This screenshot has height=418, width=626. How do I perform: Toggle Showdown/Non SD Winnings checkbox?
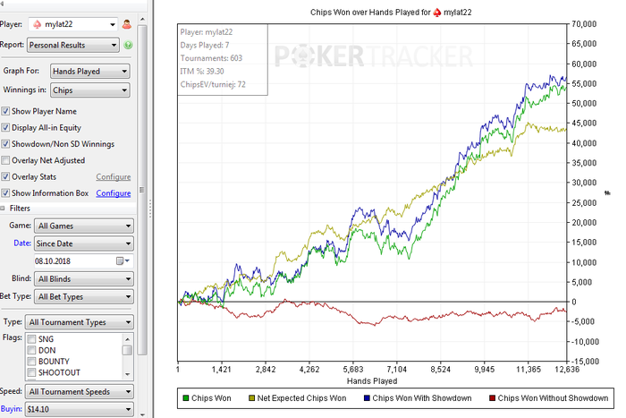point(5,144)
